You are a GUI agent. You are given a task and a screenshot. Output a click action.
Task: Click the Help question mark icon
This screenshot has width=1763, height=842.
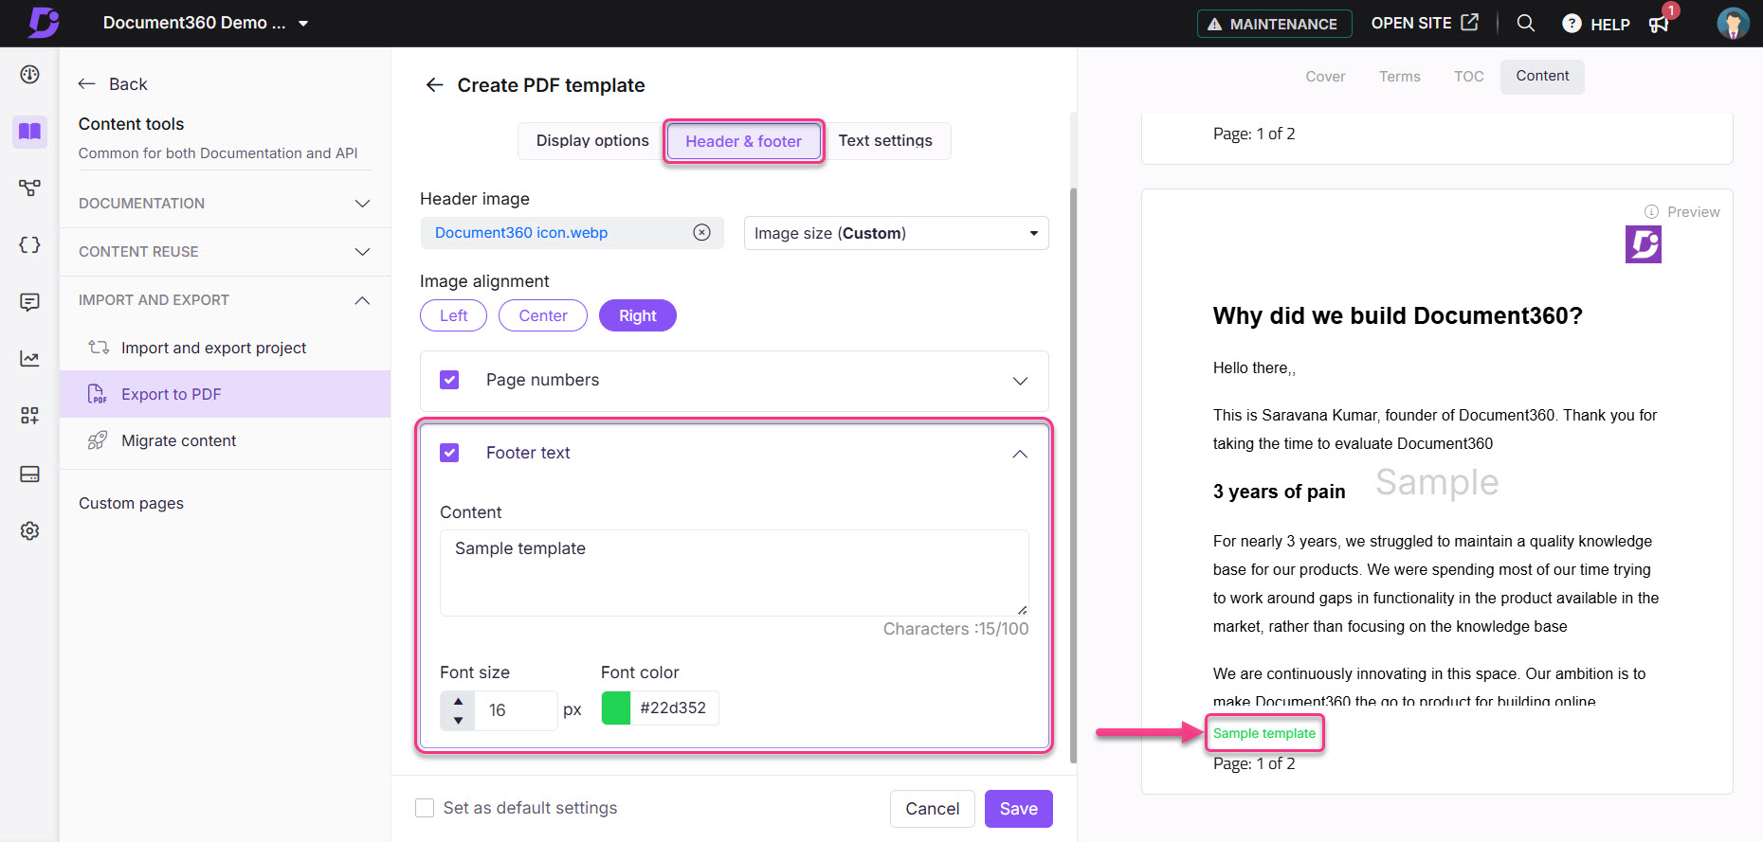click(x=1572, y=24)
